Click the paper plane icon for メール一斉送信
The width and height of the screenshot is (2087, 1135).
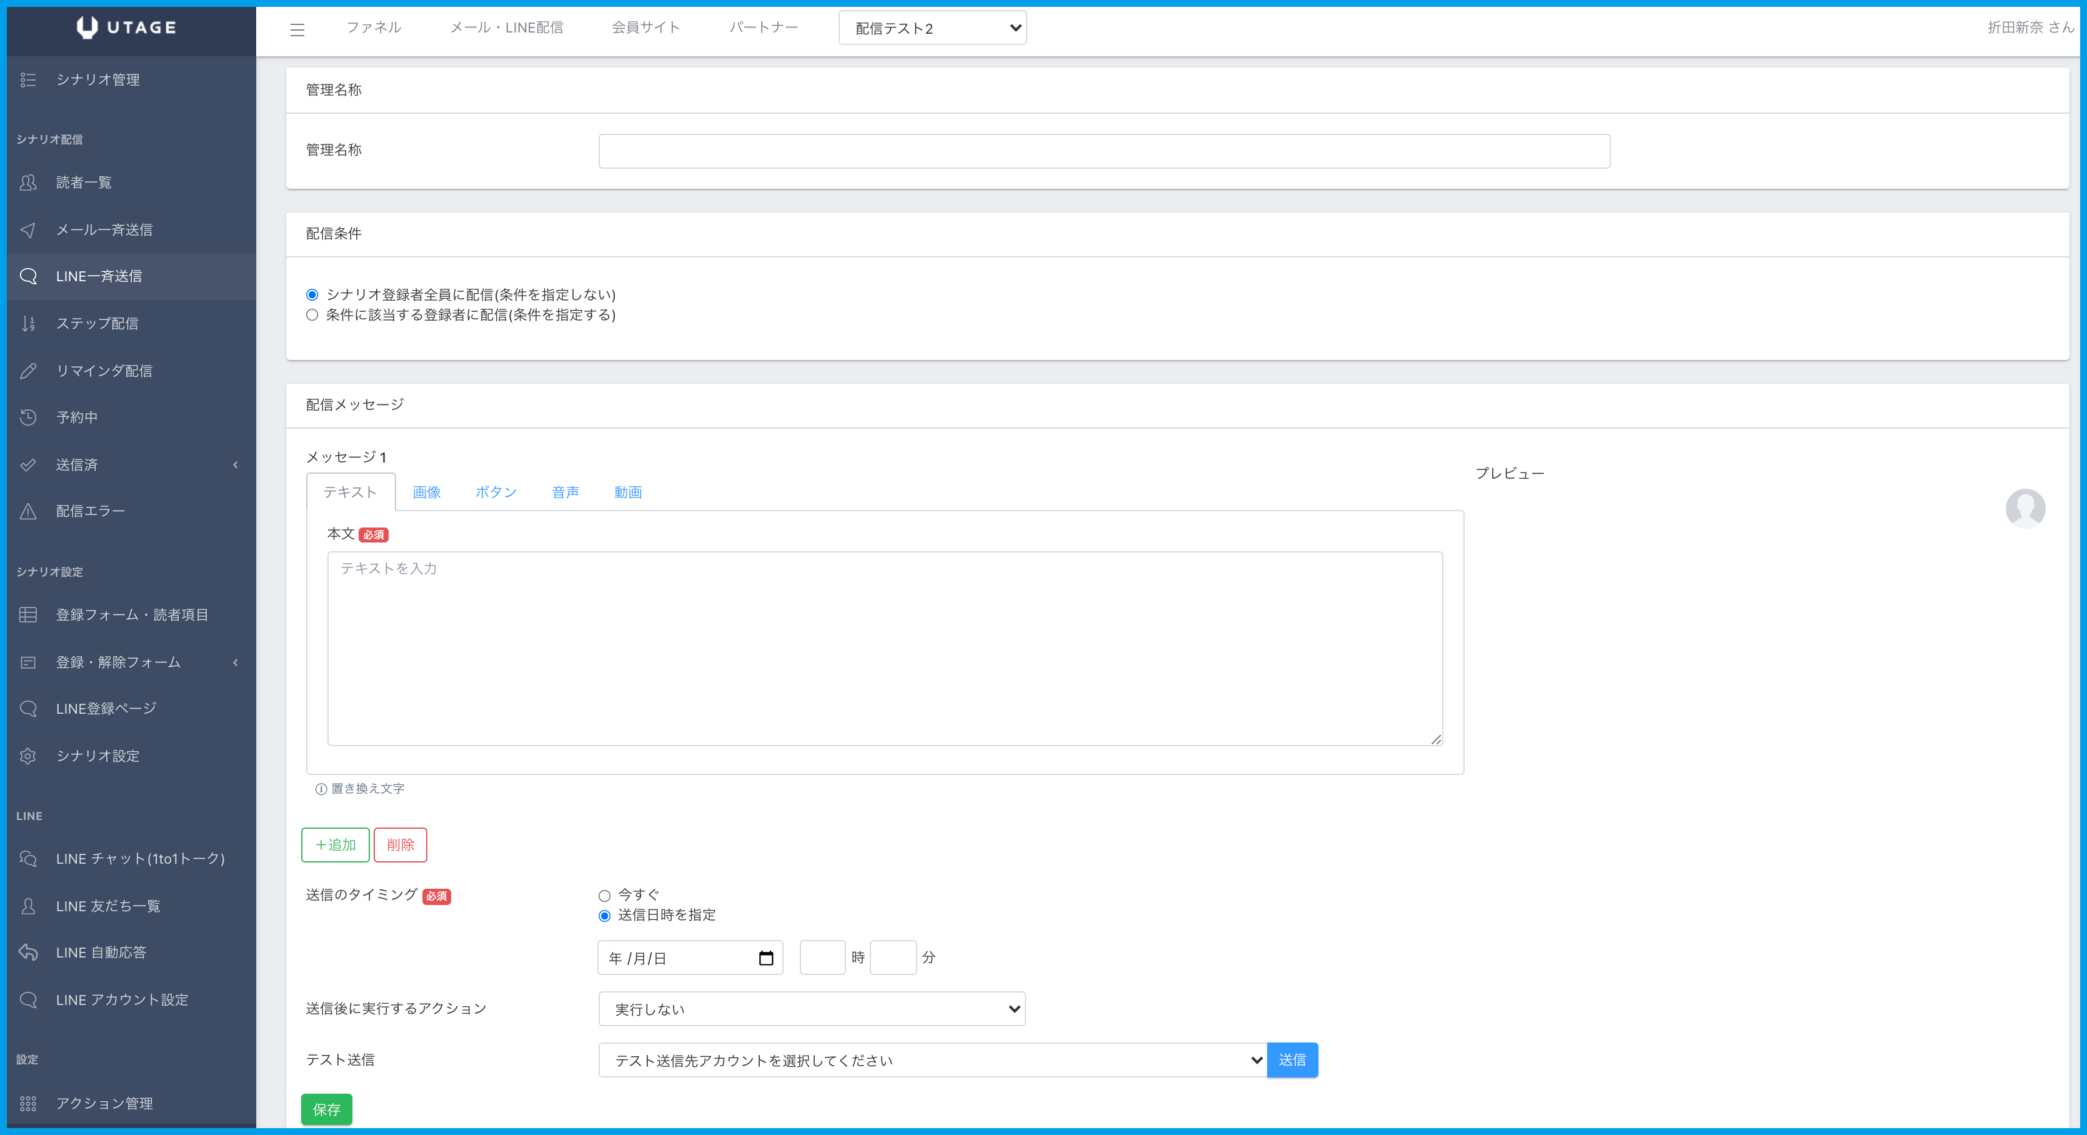(28, 230)
